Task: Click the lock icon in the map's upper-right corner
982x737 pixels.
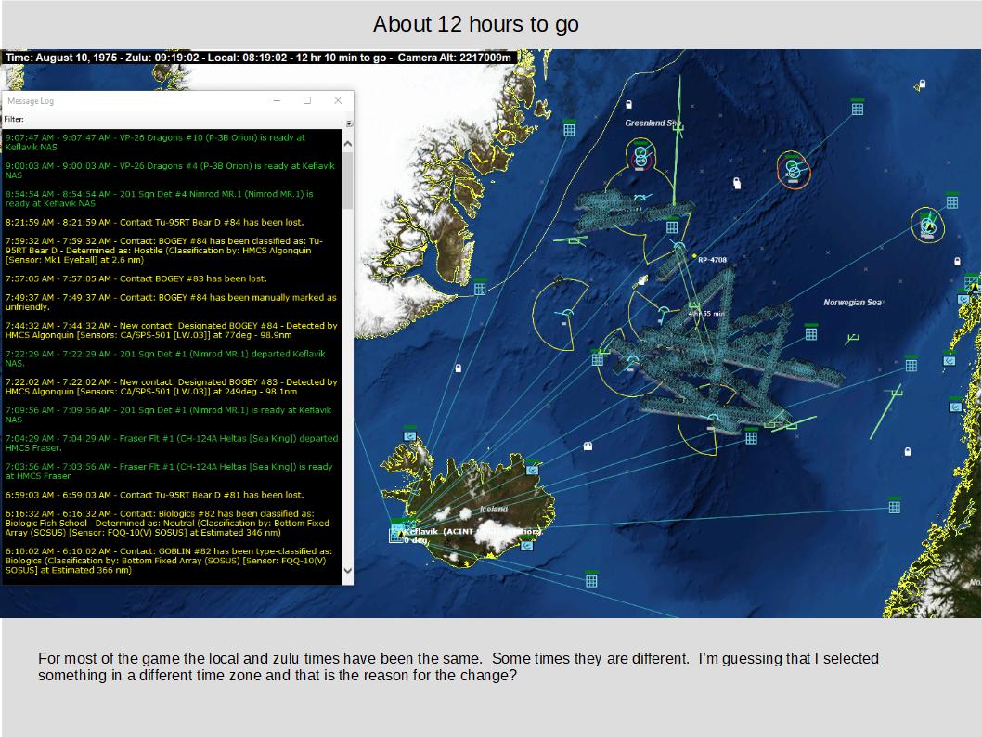Action: point(922,84)
